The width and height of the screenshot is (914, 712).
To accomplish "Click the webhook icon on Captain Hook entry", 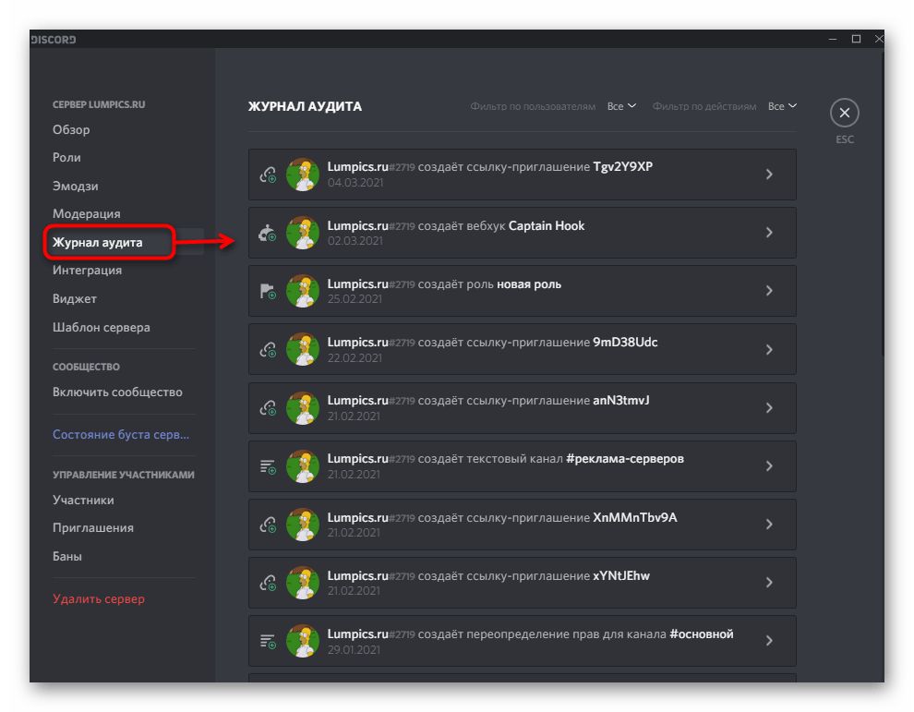I will pos(268,233).
